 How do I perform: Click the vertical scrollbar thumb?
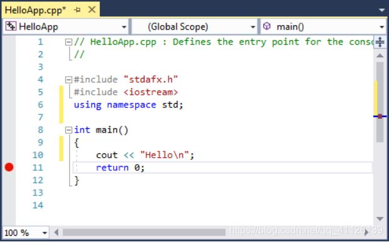click(x=380, y=102)
